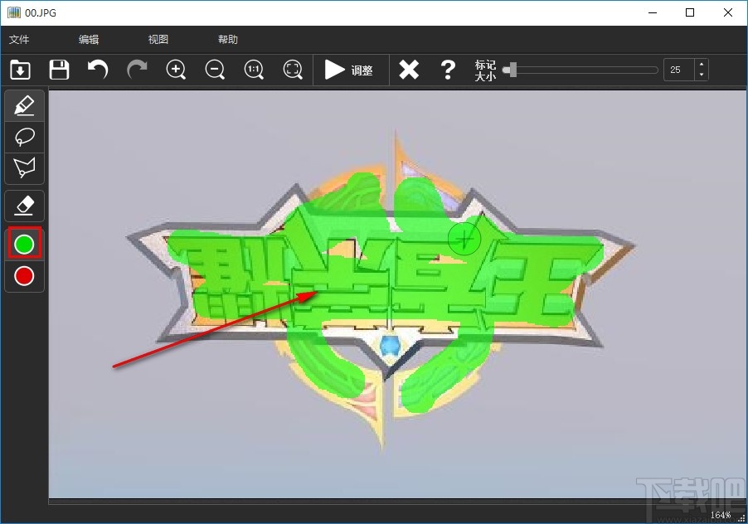The height and width of the screenshot is (524, 748).
Task: Increase marker size with up arrow
Action: [x=702, y=65]
